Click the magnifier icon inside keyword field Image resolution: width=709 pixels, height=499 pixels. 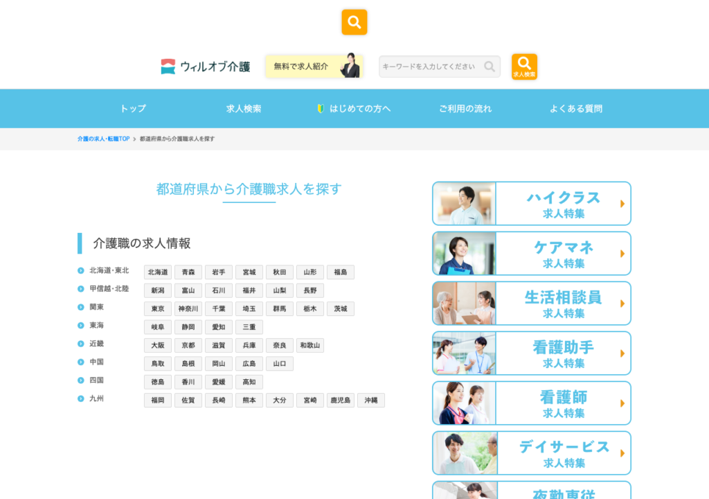point(490,67)
